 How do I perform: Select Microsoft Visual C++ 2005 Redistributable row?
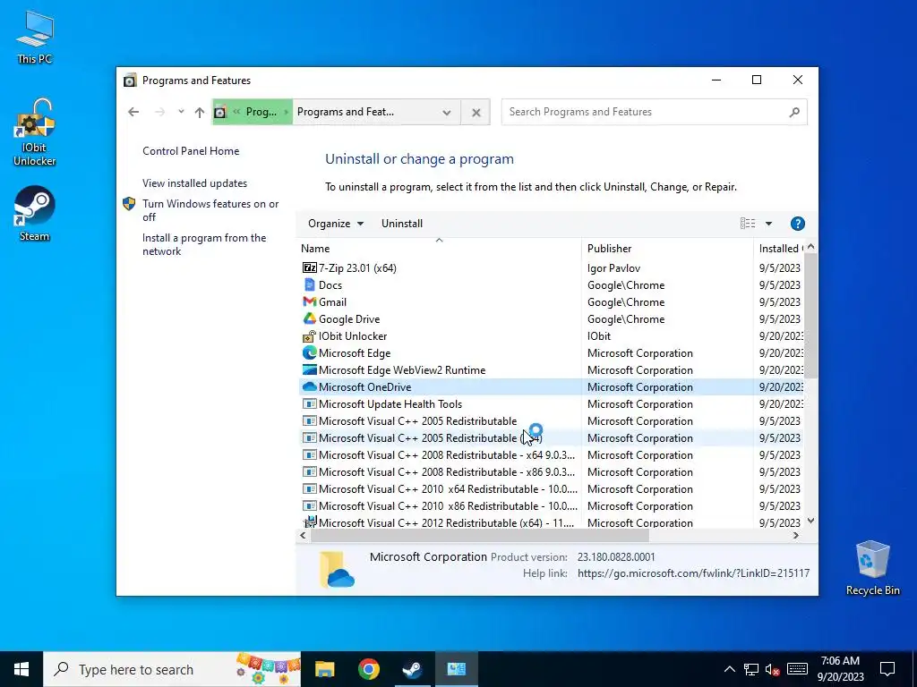tap(550, 420)
